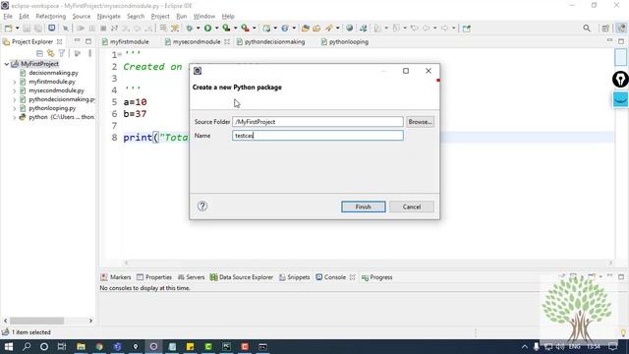Click the Skip All Breakpoints icon
The height and width of the screenshot is (354, 629).
point(66,29)
